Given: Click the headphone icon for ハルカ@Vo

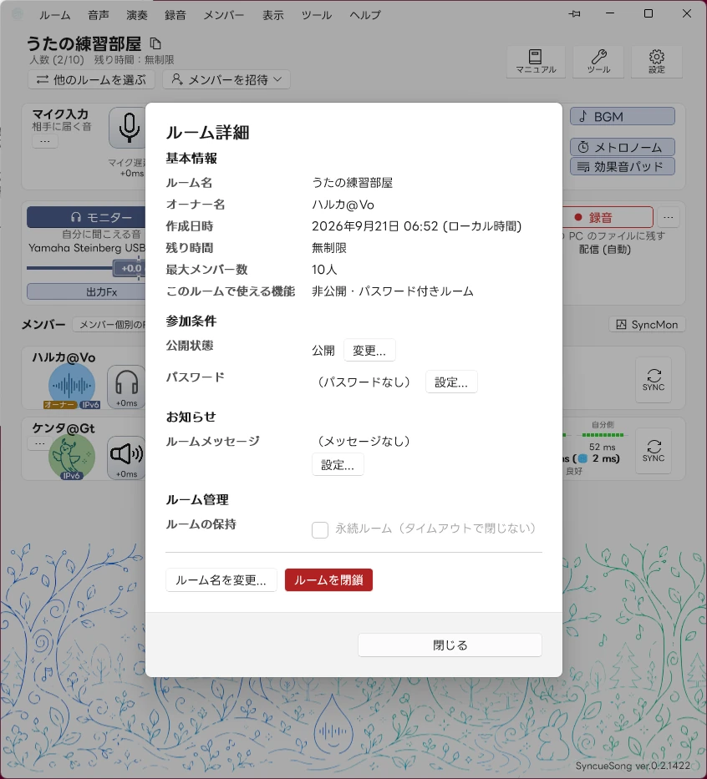Looking at the screenshot, I should click(x=126, y=387).
